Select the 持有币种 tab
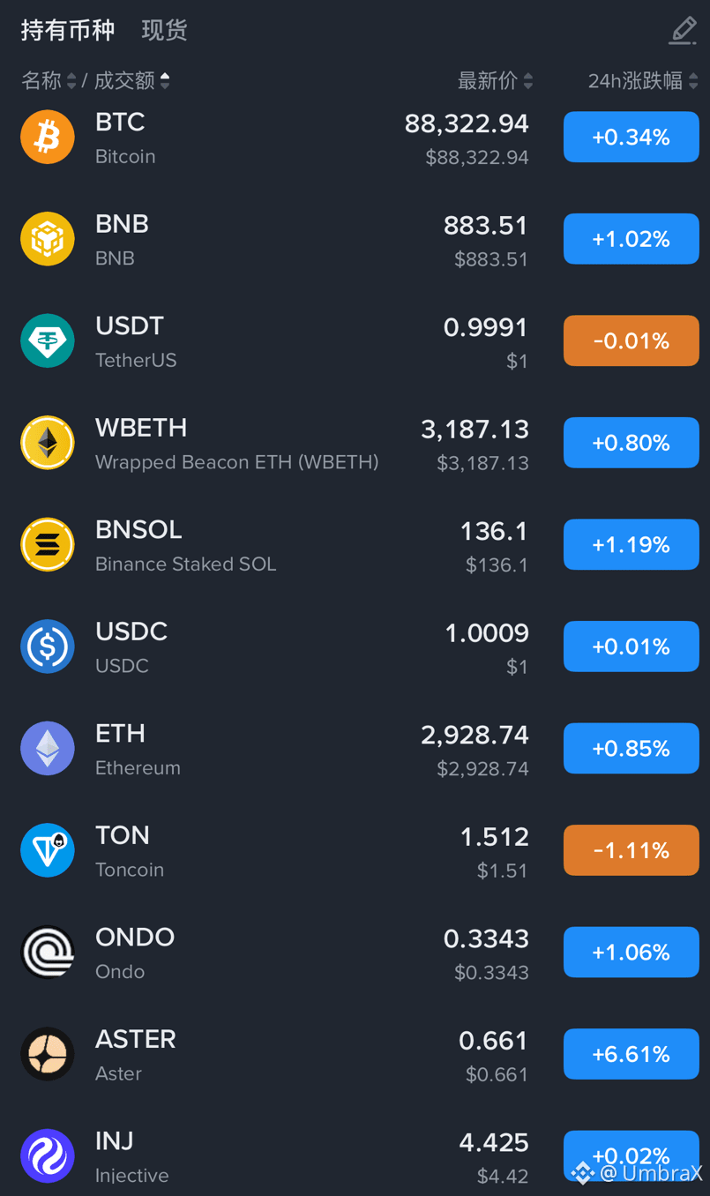 click(x=68, y=30)
